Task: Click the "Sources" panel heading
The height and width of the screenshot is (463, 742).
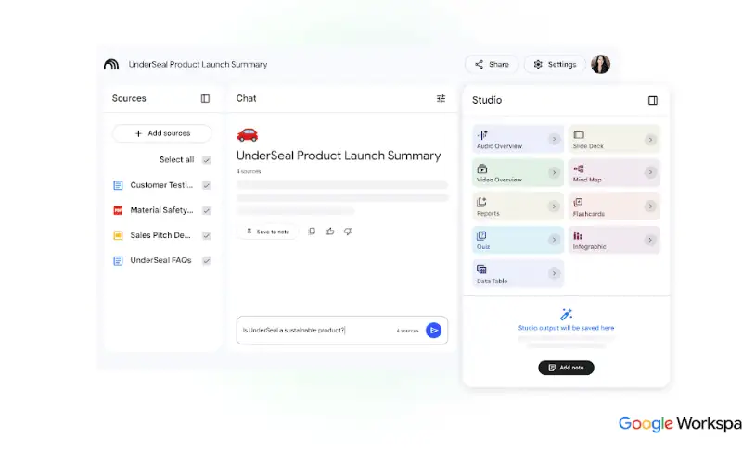Action: coord(129,98)
